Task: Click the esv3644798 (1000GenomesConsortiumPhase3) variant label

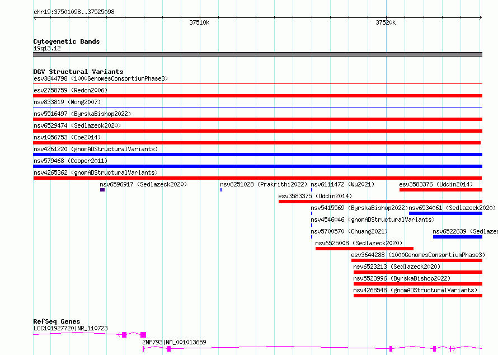Action: 101,78
